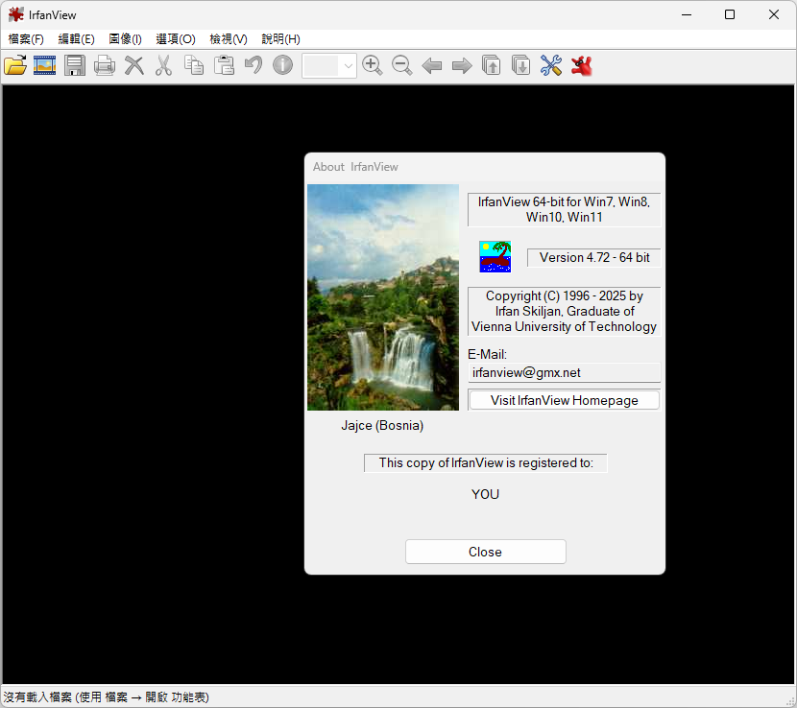Screen dimensions: 797x708
Task: Click the Zoom in magnifier icon
Action: click(x=372, y=65)
